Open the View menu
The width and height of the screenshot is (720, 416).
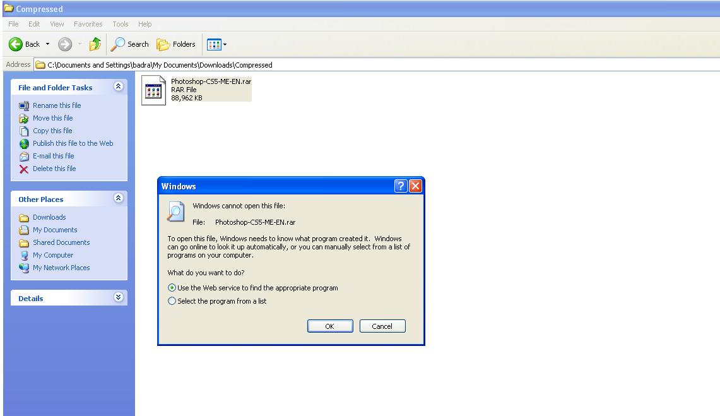57,24
